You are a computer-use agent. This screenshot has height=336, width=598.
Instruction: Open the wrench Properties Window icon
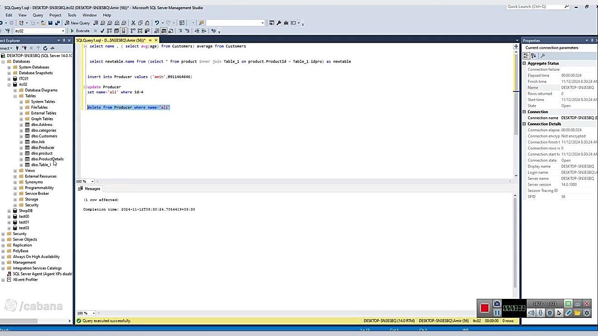pyautogui.click(x=279, y=23)
